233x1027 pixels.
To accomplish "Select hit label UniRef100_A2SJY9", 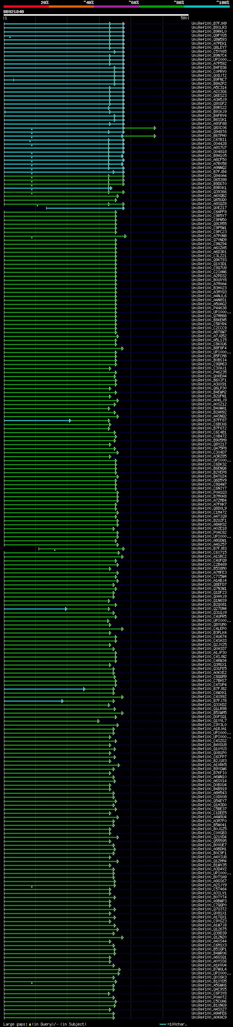I will [209, 885].
